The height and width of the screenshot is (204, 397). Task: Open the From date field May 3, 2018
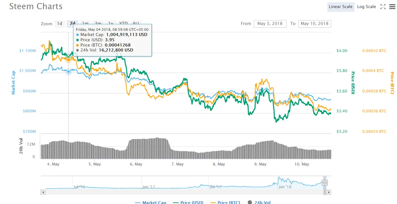(x=270, y=24)
